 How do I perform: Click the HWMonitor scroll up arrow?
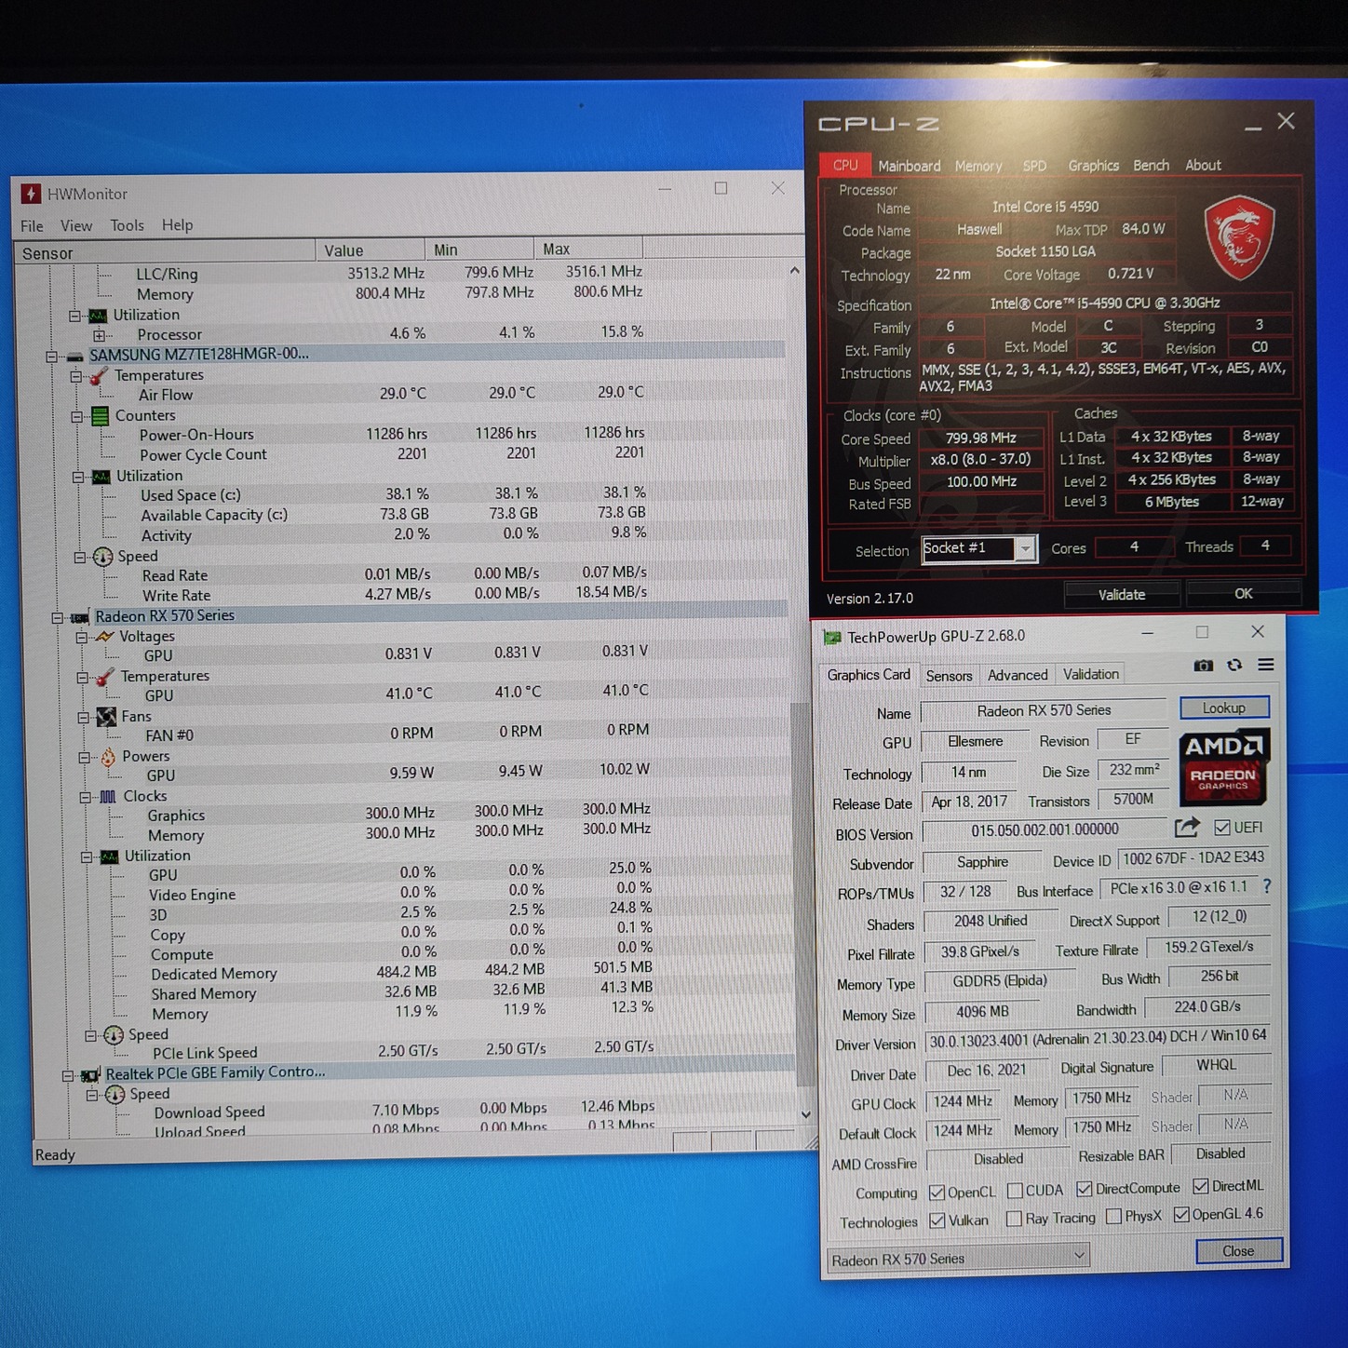(x=794, y=271)
